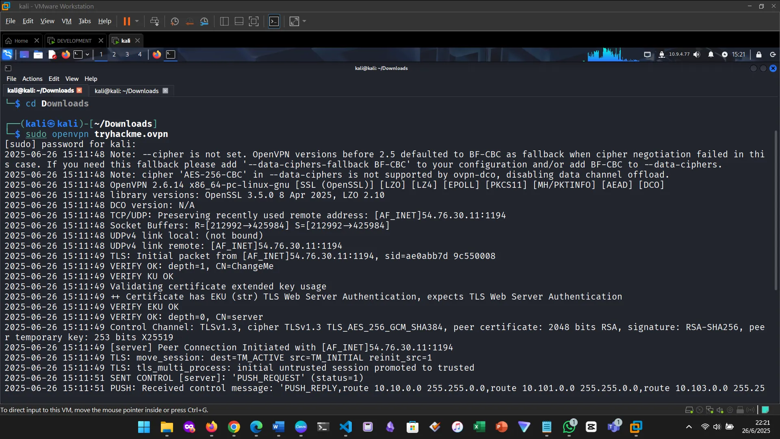Open the Actions menu in the terminal window

click(x=32, y=78)
